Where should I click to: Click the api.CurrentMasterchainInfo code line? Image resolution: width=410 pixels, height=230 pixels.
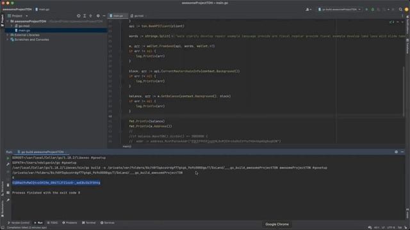tap(184, 71)
